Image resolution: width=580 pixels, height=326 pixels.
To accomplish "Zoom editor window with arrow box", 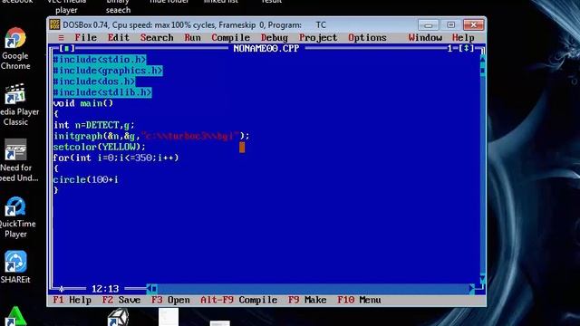I will pos(466,48).
